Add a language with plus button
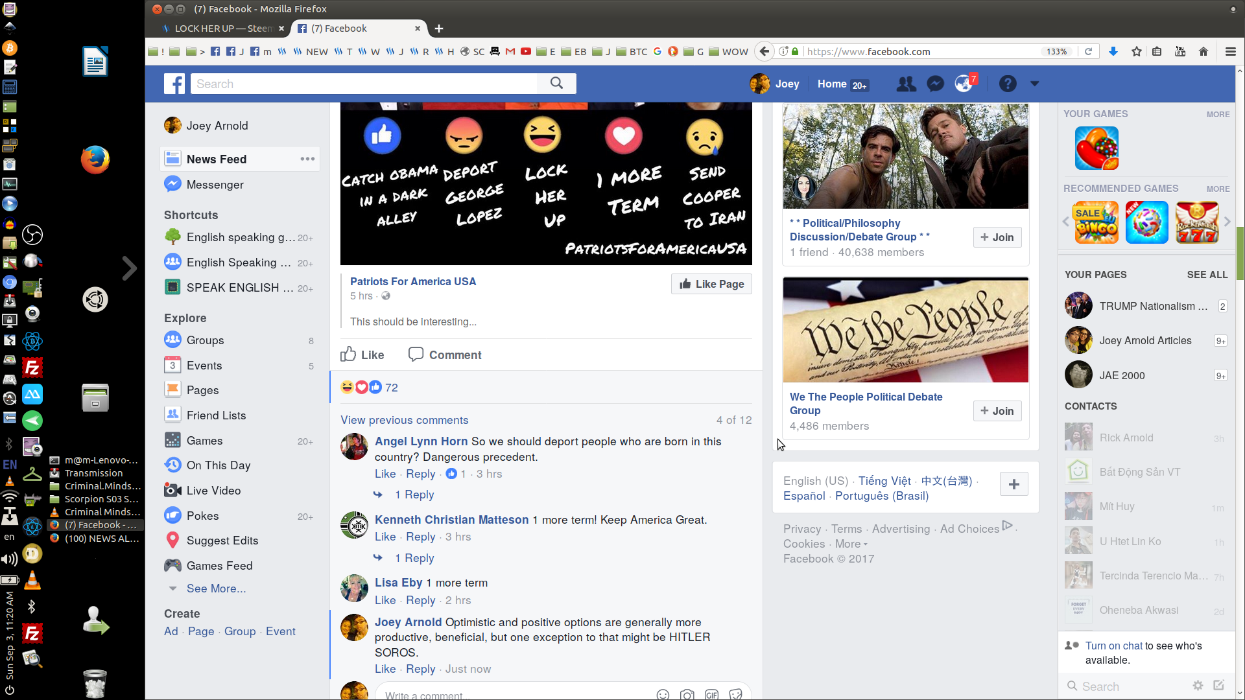This screenshot has width=1245, height=700. [x=1014, y=484]
